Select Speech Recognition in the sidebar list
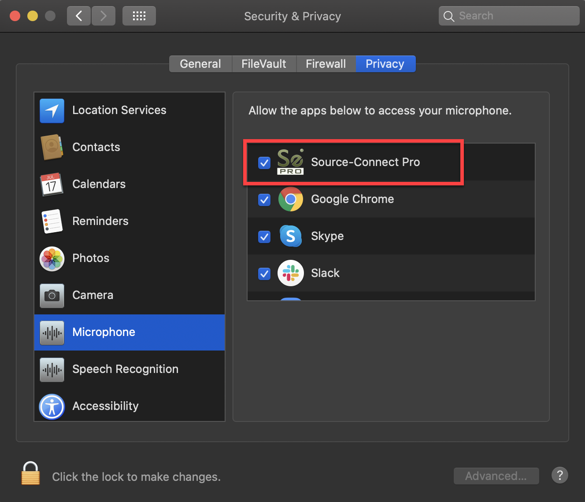Image resolution: width=585 pixels, height=502 pixels. coord(126,369)
